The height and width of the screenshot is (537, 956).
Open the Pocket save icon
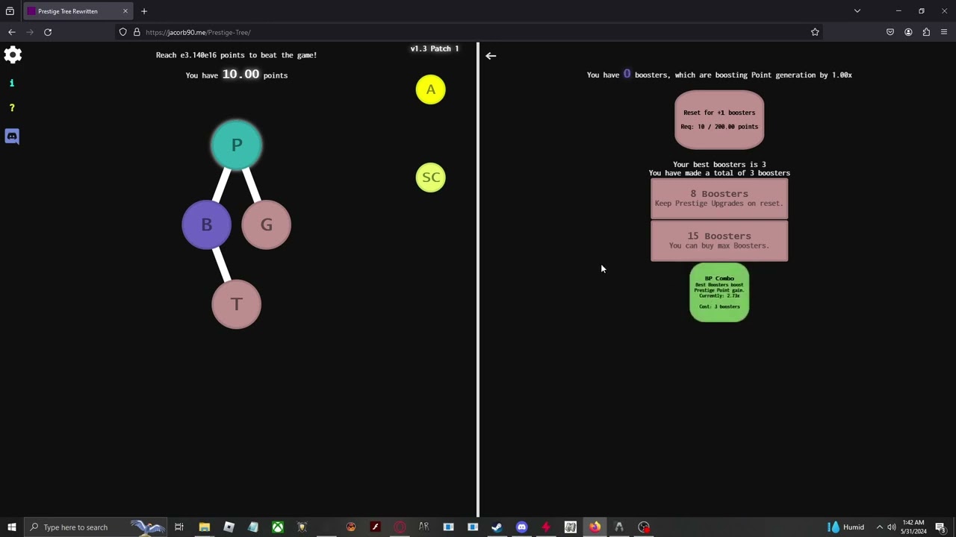coord(890,32)
